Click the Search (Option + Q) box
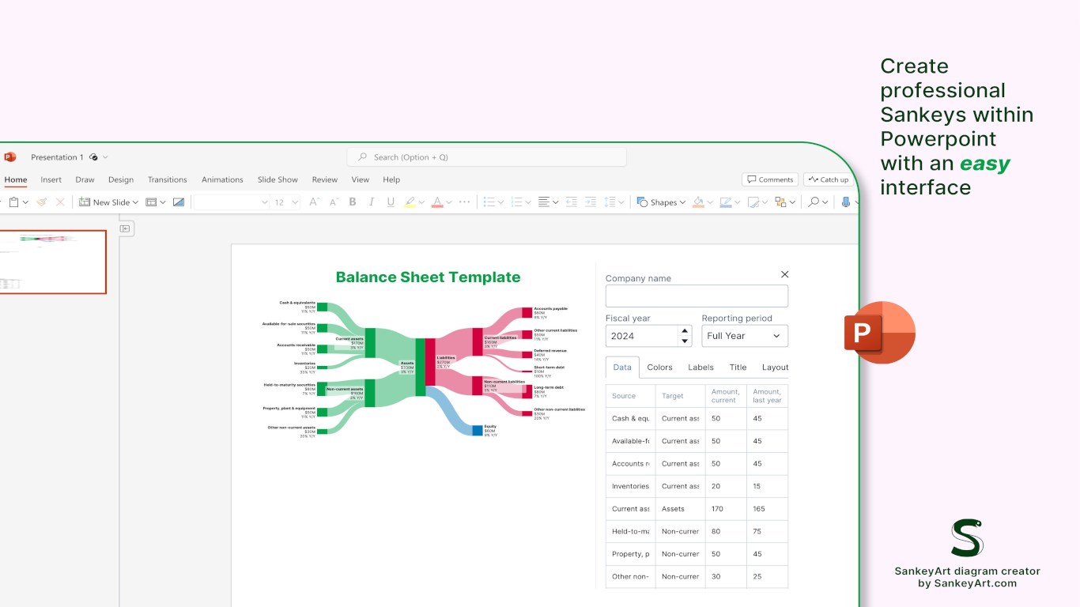1080x607 pixels. point(487,157)
